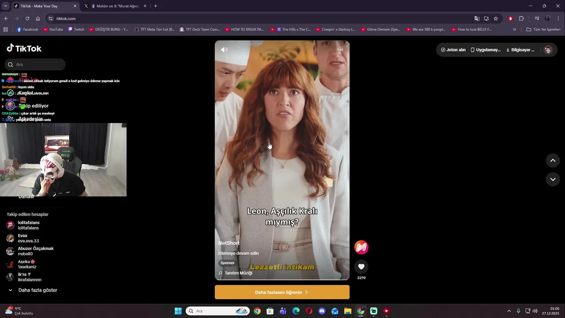Screen dimensions: 565x318
Task: Open 'Tüm Yer İşaretleri' bookmarks folder
Action: pyautogui.click(x=543, y=30)
